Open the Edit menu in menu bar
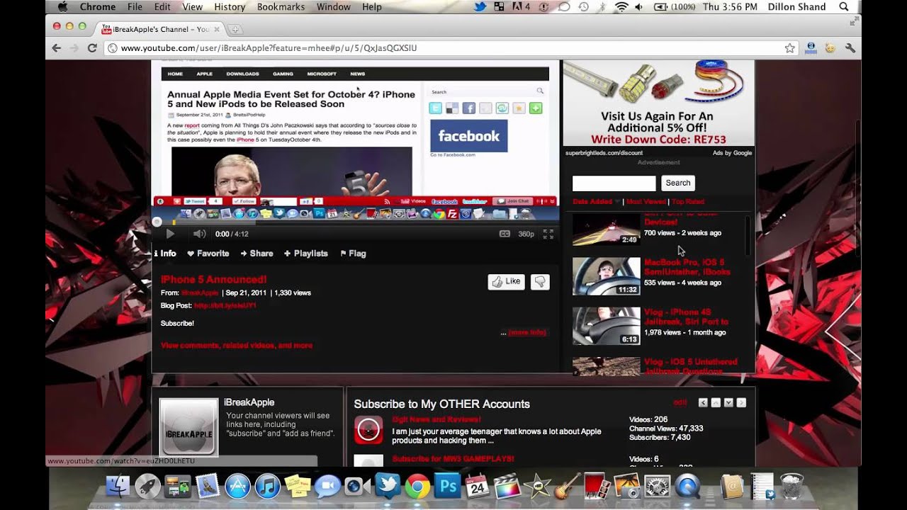Viewport: 907px width, 510px height. pyautogui.click(x=162, y=6)
